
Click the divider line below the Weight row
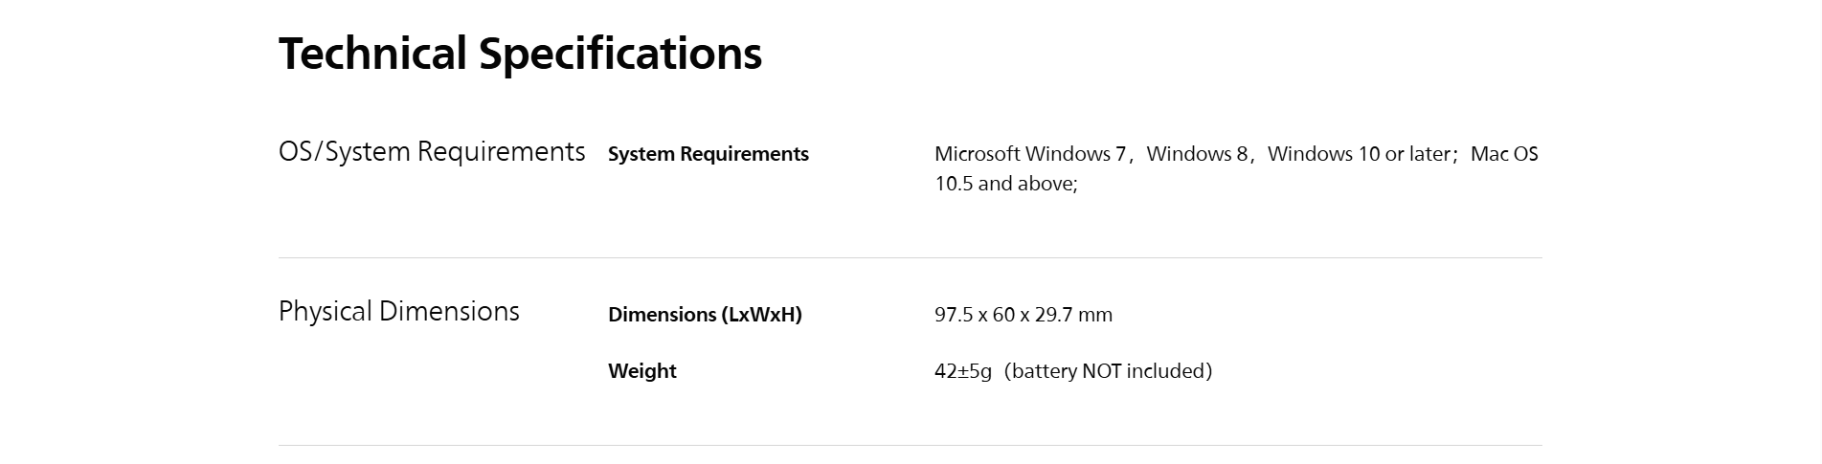(x=910, y=445)
